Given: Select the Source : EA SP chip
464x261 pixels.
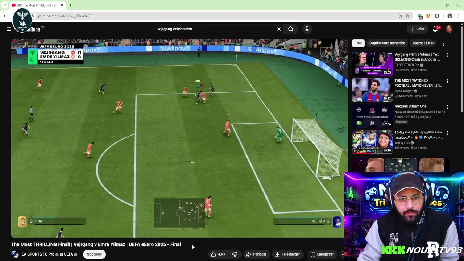Looking at the screenshot, I should (x=424, y=43).
